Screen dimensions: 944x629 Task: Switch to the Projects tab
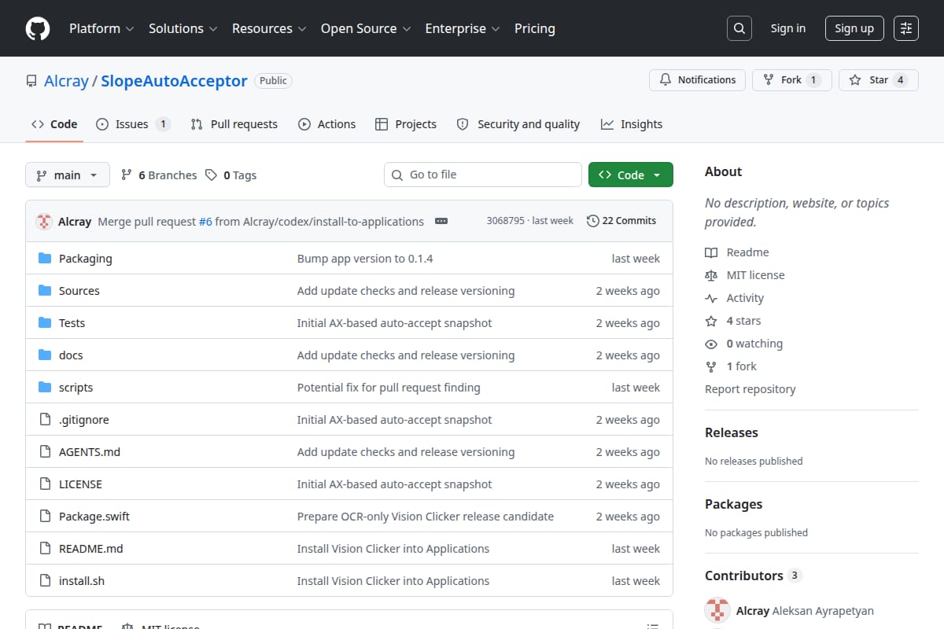click(x=406, y=124)
